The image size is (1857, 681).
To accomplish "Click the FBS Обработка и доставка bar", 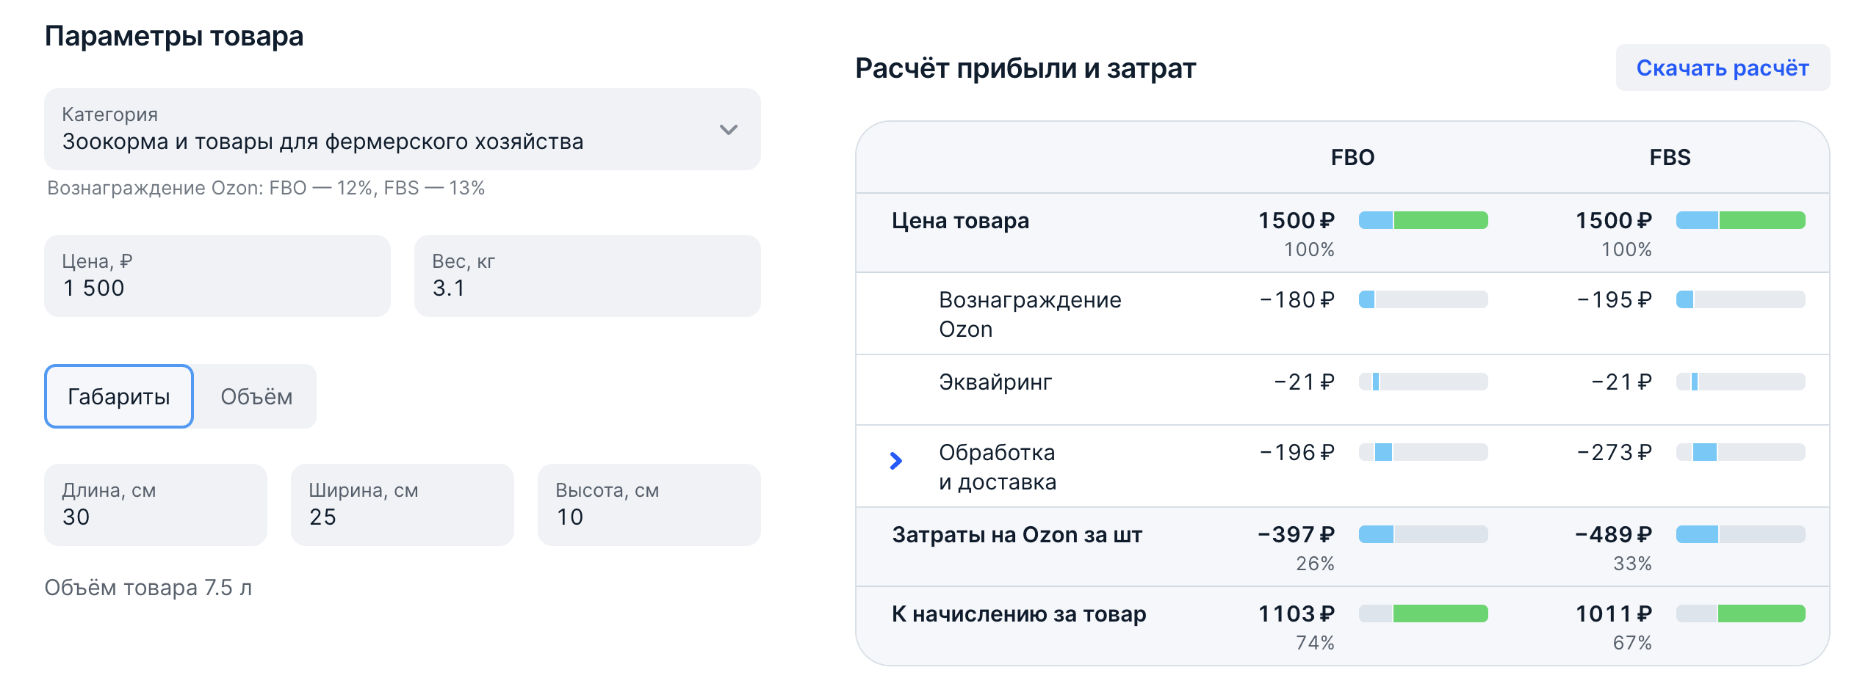I will [x=1741, y=452].
